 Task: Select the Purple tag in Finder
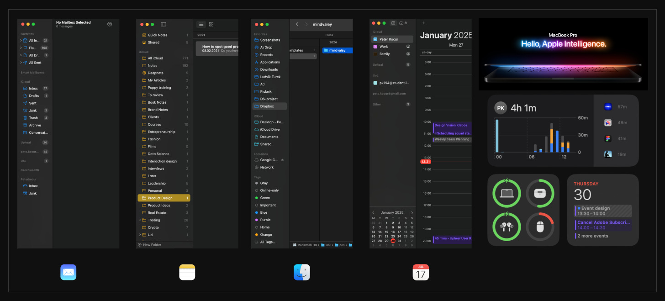pyautogui.click(x=269, y=220)
